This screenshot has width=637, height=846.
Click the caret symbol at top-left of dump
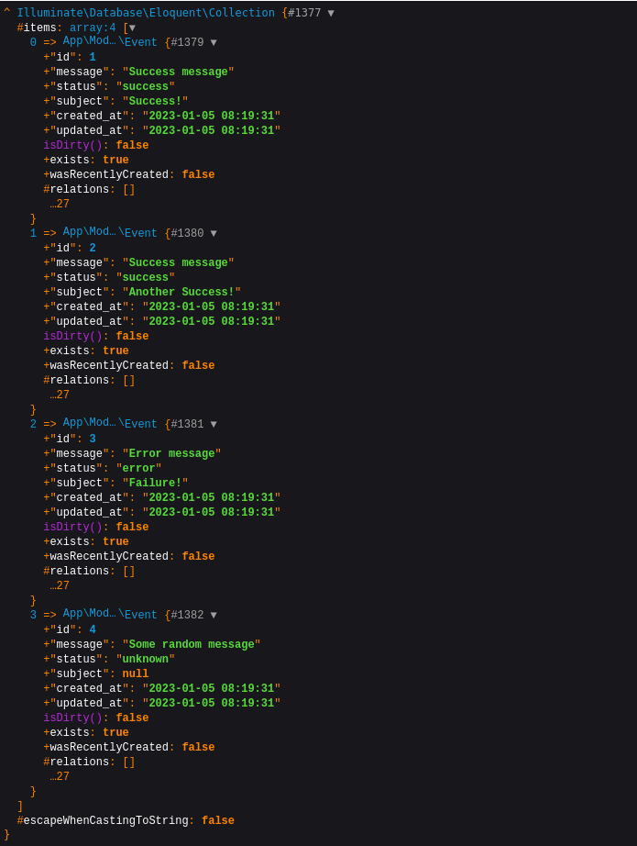[x=7, y=12]
